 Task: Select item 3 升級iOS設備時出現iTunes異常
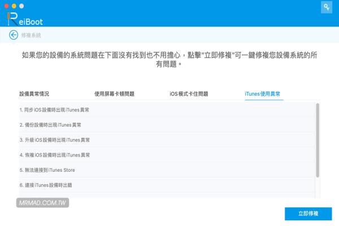(167, 140)
